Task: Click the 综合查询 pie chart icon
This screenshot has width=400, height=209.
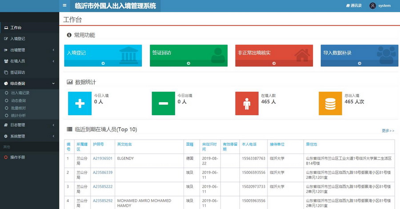Action: point(6,84)
